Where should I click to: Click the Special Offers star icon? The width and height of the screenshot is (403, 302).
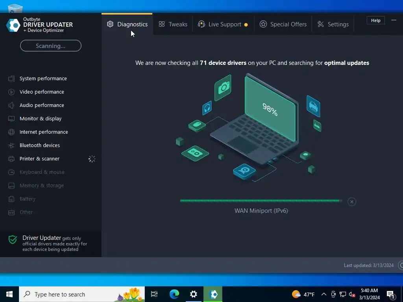point(263,24)
